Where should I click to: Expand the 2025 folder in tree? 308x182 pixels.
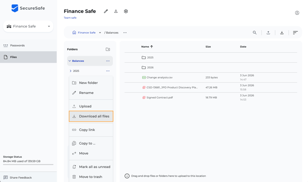pos(70,71)
